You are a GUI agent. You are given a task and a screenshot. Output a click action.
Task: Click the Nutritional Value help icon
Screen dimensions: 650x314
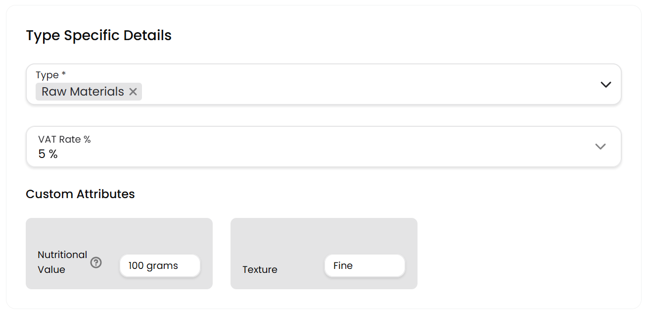click(x=96, y=262)
